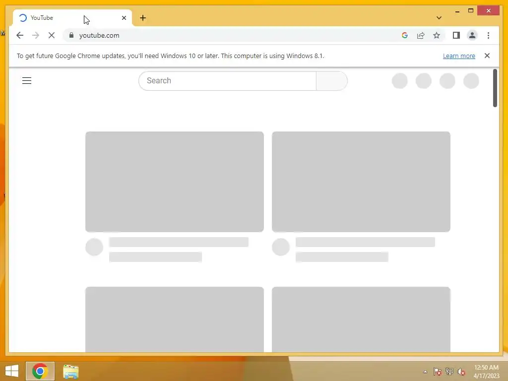Viewport: 508px width, 381px height.
Task: Close the YouTube tab
Action: [124, 18]
